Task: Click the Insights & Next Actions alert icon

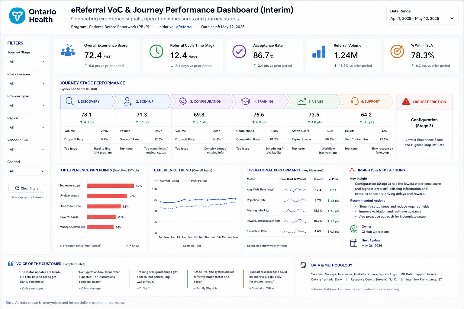Action: 352,170
